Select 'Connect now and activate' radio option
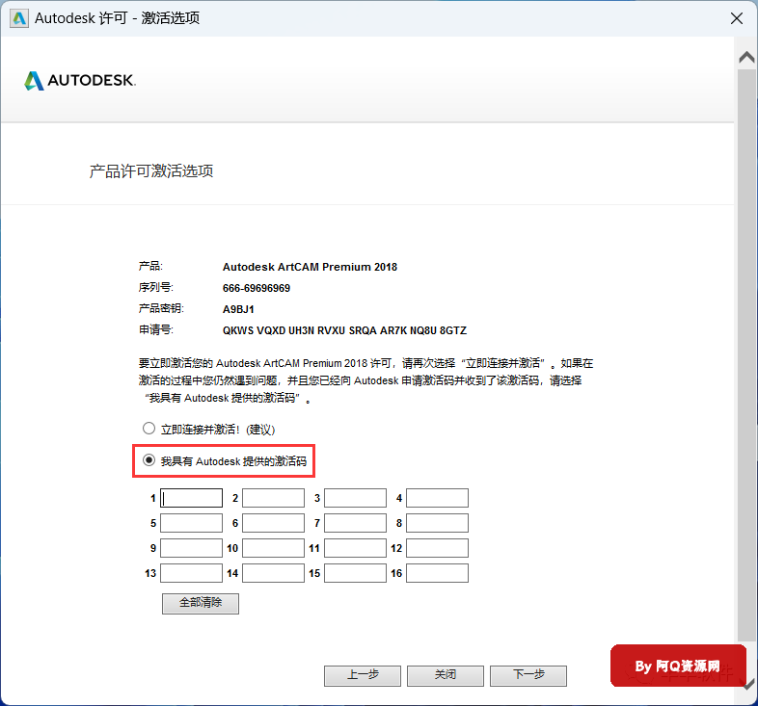Viewport: 758px width, 706px height. [x=149, y=429]
